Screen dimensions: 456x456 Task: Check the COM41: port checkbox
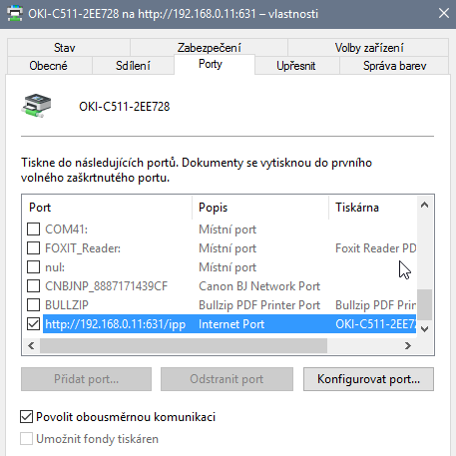click(x=33, y=229)
